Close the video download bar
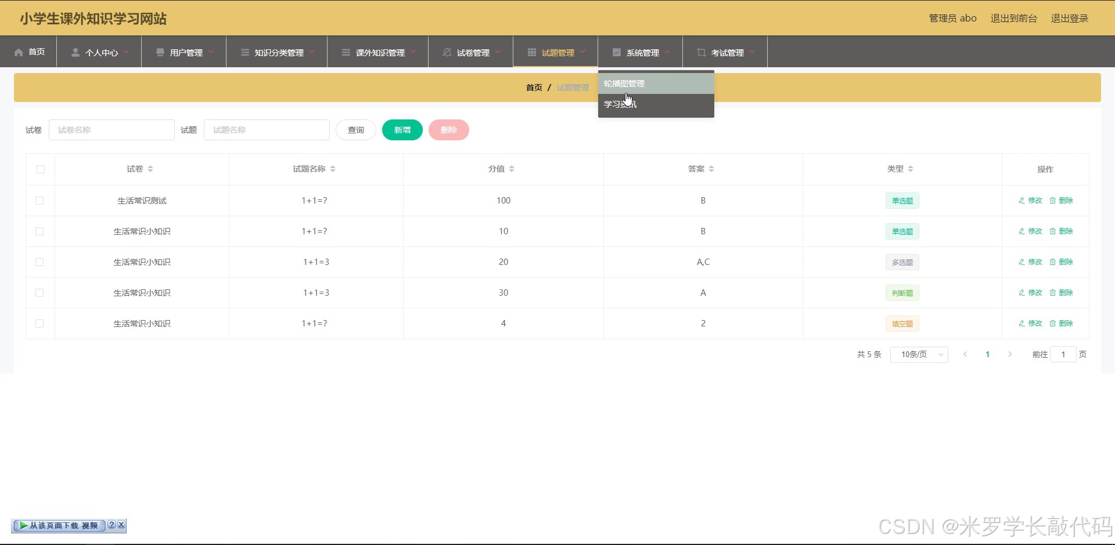This screenshot has height=545, width=1115. (x=121, y=525)
